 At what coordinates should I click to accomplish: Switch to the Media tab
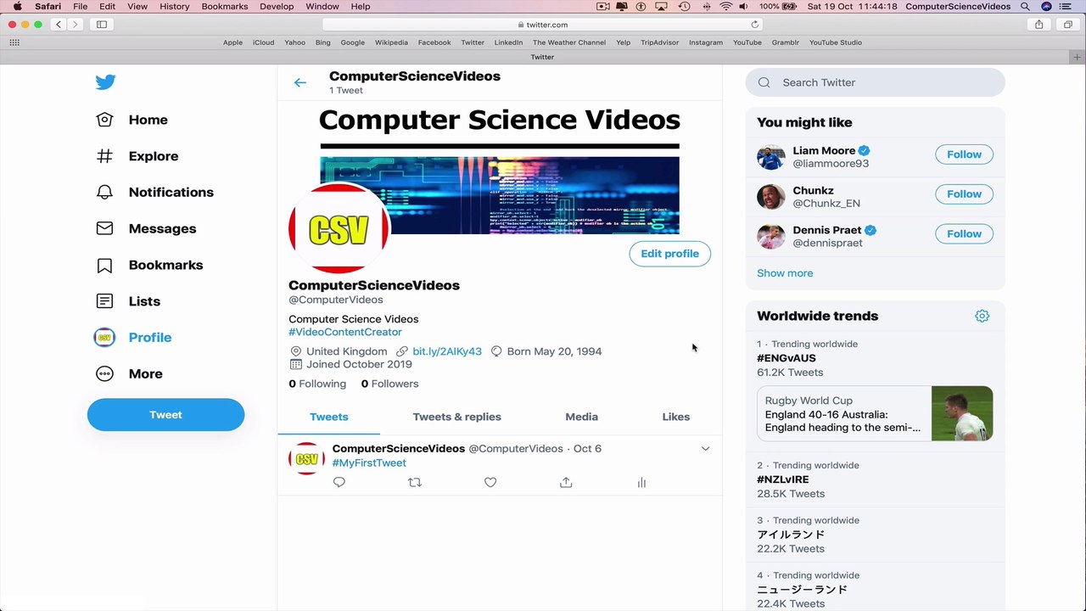tap(581, 417)
